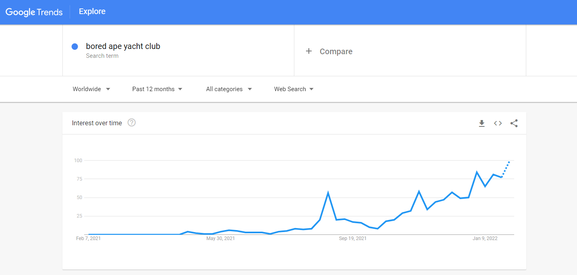The height and width of the screenshot is (275, 577).
Task: Click the Sep 19, 2021 axis label
Action: pyautogui.click(x=353, y=238)
